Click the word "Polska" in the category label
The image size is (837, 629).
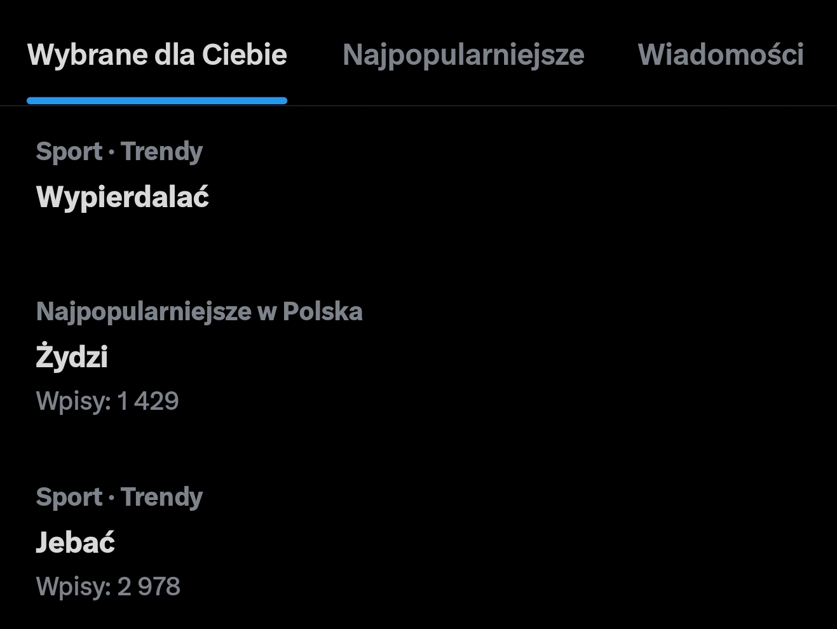click(322, 311)
